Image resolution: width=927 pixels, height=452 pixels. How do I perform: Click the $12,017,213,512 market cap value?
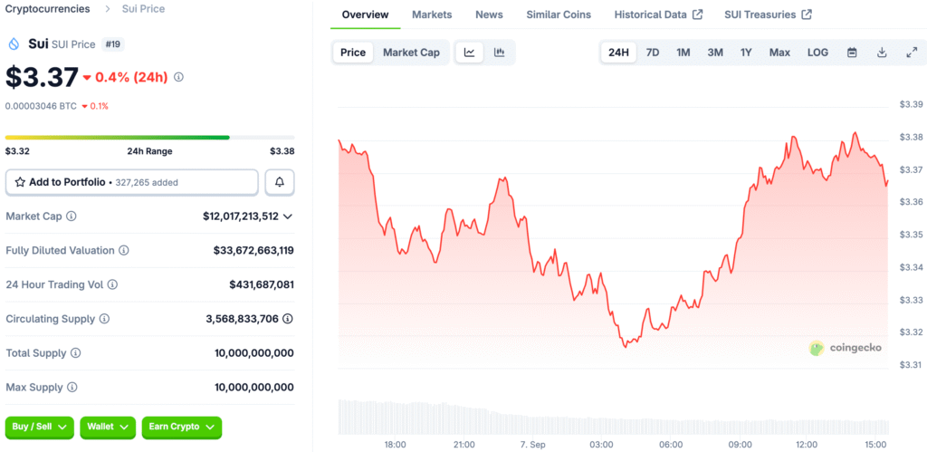pos(241,216)
